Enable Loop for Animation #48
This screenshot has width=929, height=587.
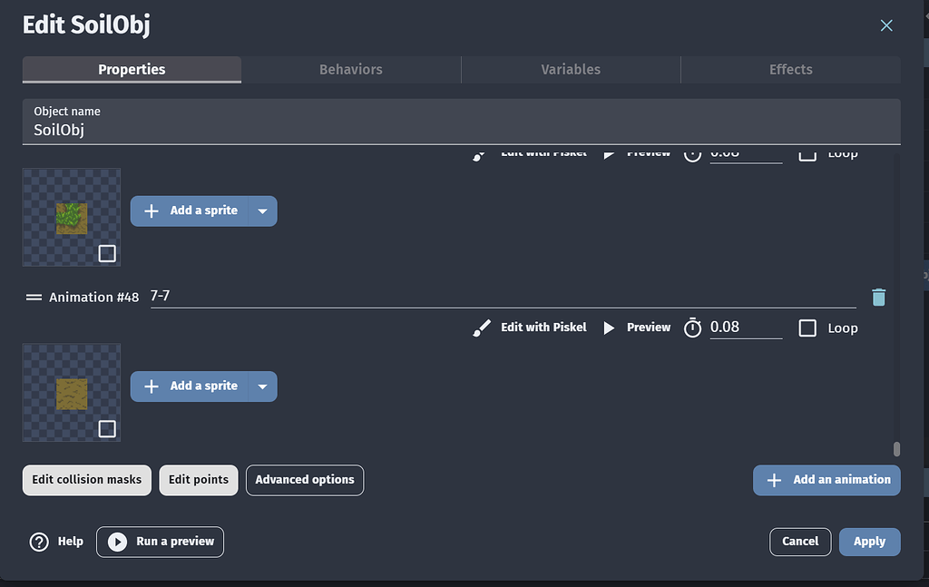(807, 328)
